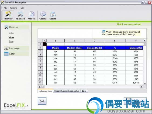Click the ExcelFIX title bar app icon
Screen dimensions: 152x114
pos(2,2)
